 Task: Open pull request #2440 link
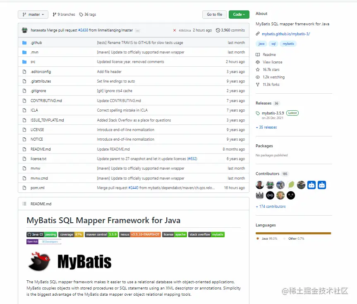pyautogui.click(x=133, y=188)
